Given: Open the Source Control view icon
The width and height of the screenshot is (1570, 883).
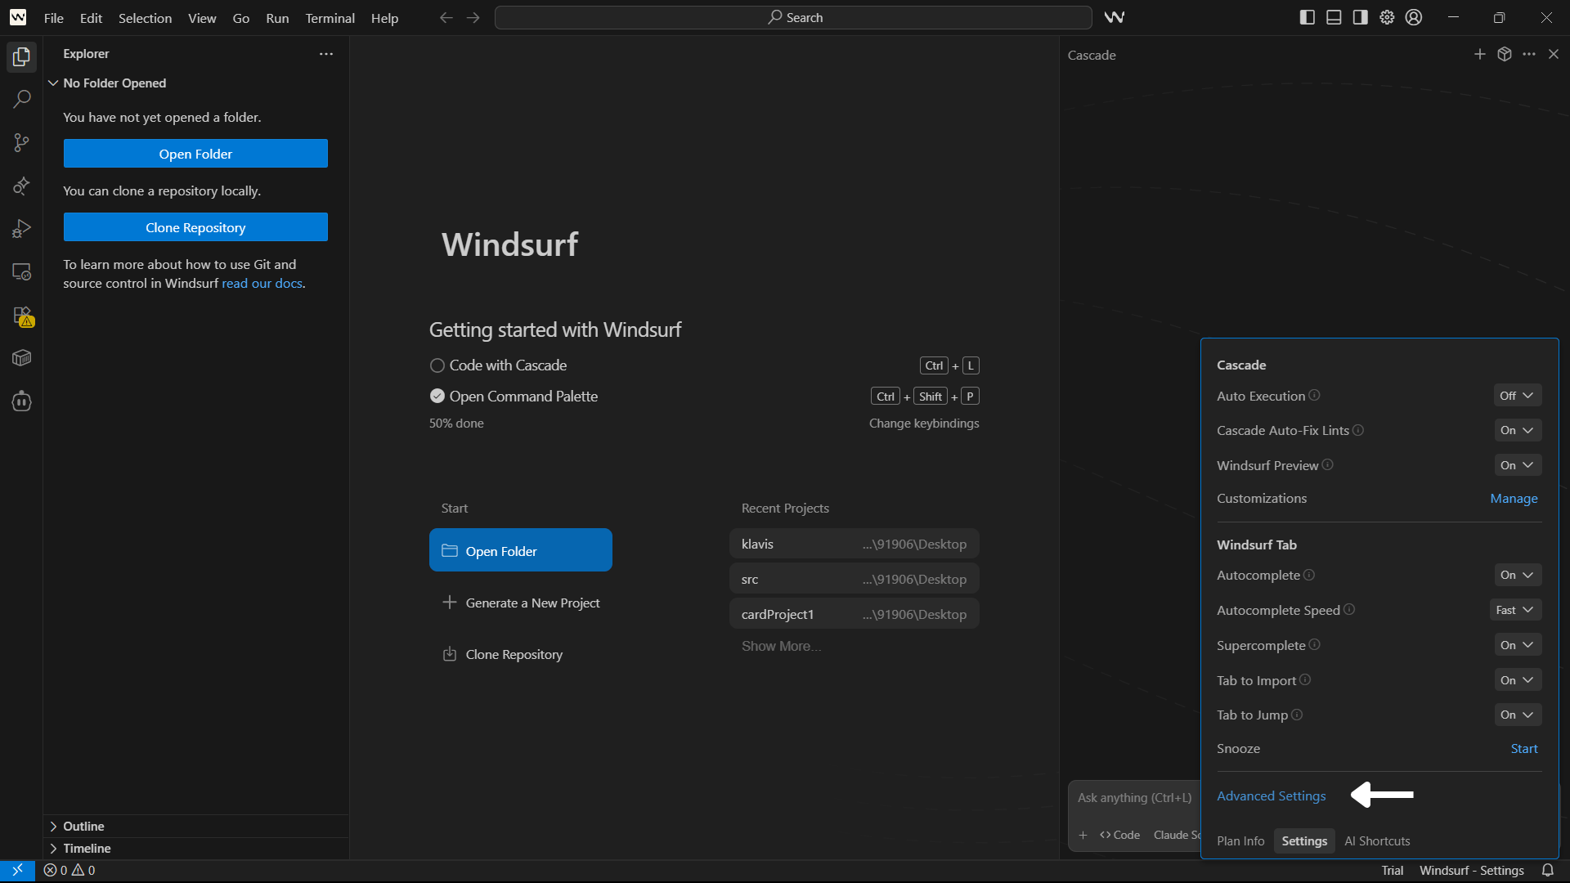Looking at the screenshot, I should pos(21,142).
